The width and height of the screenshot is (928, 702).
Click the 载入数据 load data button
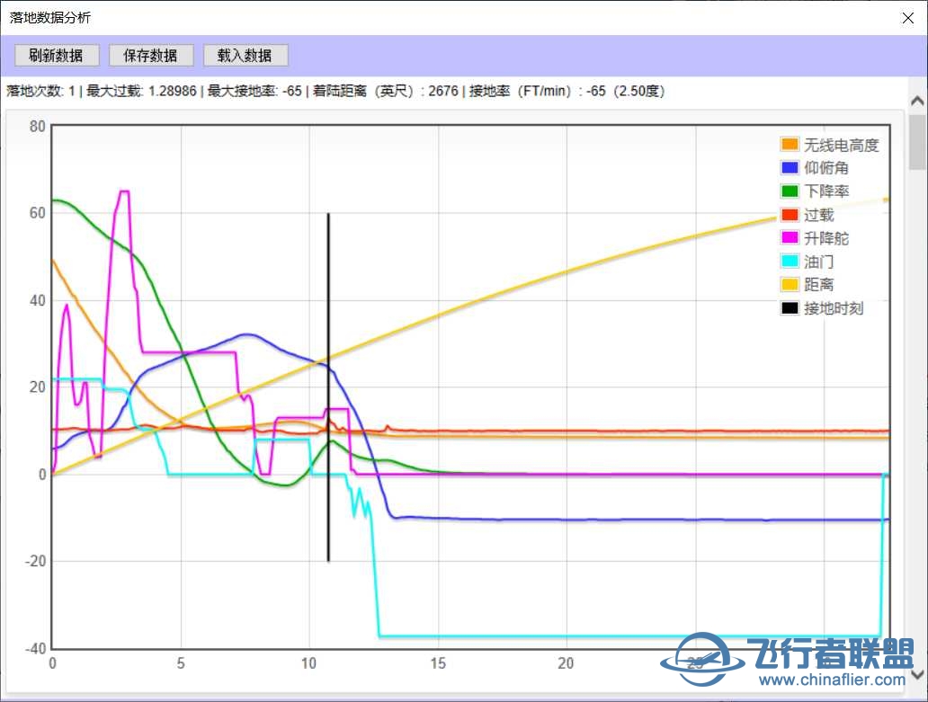coord(245,56)
